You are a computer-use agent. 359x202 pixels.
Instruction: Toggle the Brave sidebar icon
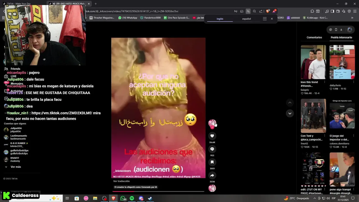(332, 11)
